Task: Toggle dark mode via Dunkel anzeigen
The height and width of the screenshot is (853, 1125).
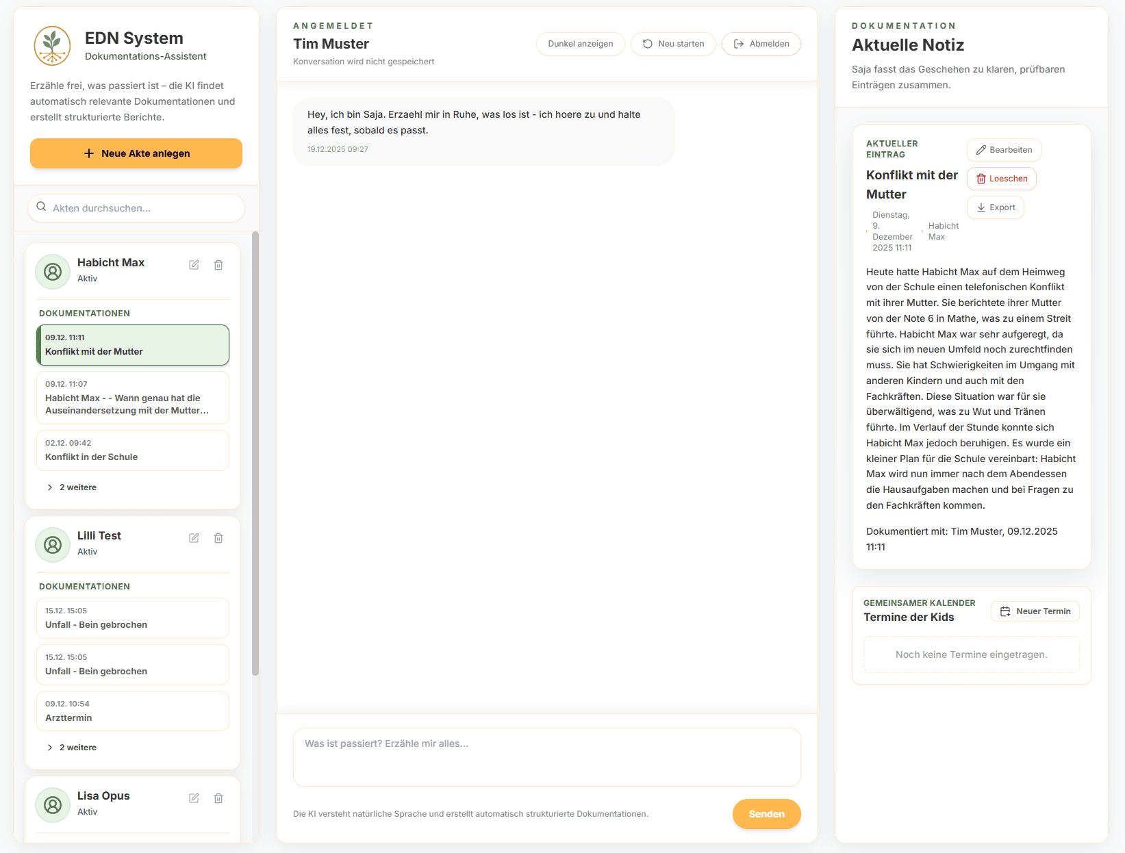Action: click(580, 43)
